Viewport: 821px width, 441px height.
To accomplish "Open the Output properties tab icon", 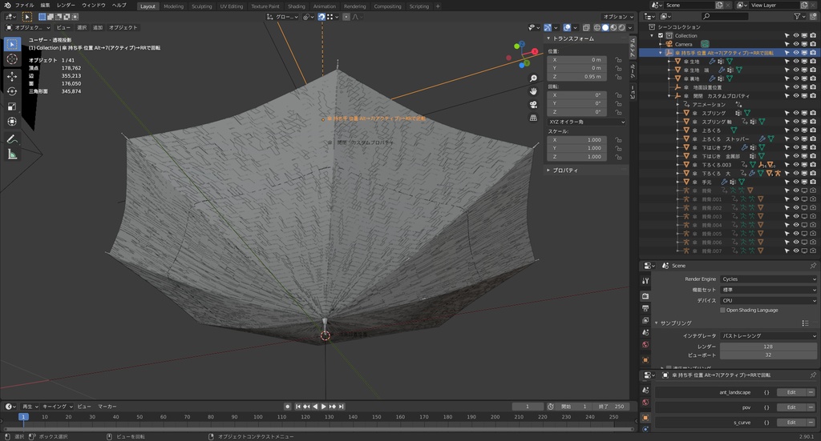I will [x=645, y=310].
